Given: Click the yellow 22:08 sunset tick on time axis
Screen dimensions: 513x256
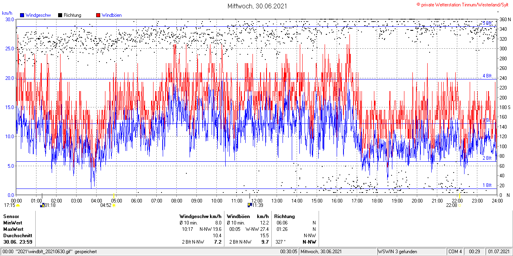Looking at the screenshot, I should tap(460, 196).
